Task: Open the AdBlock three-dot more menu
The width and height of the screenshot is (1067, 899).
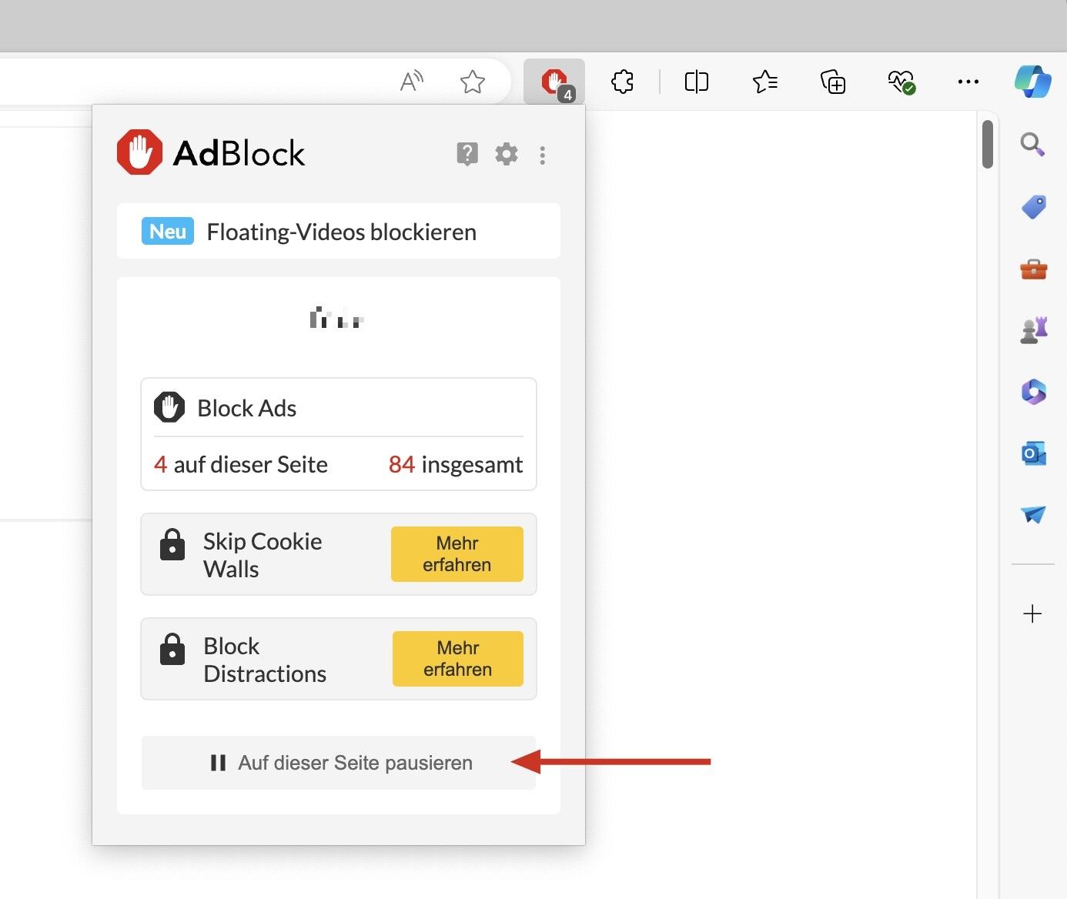Action: (x=543, y=155)
